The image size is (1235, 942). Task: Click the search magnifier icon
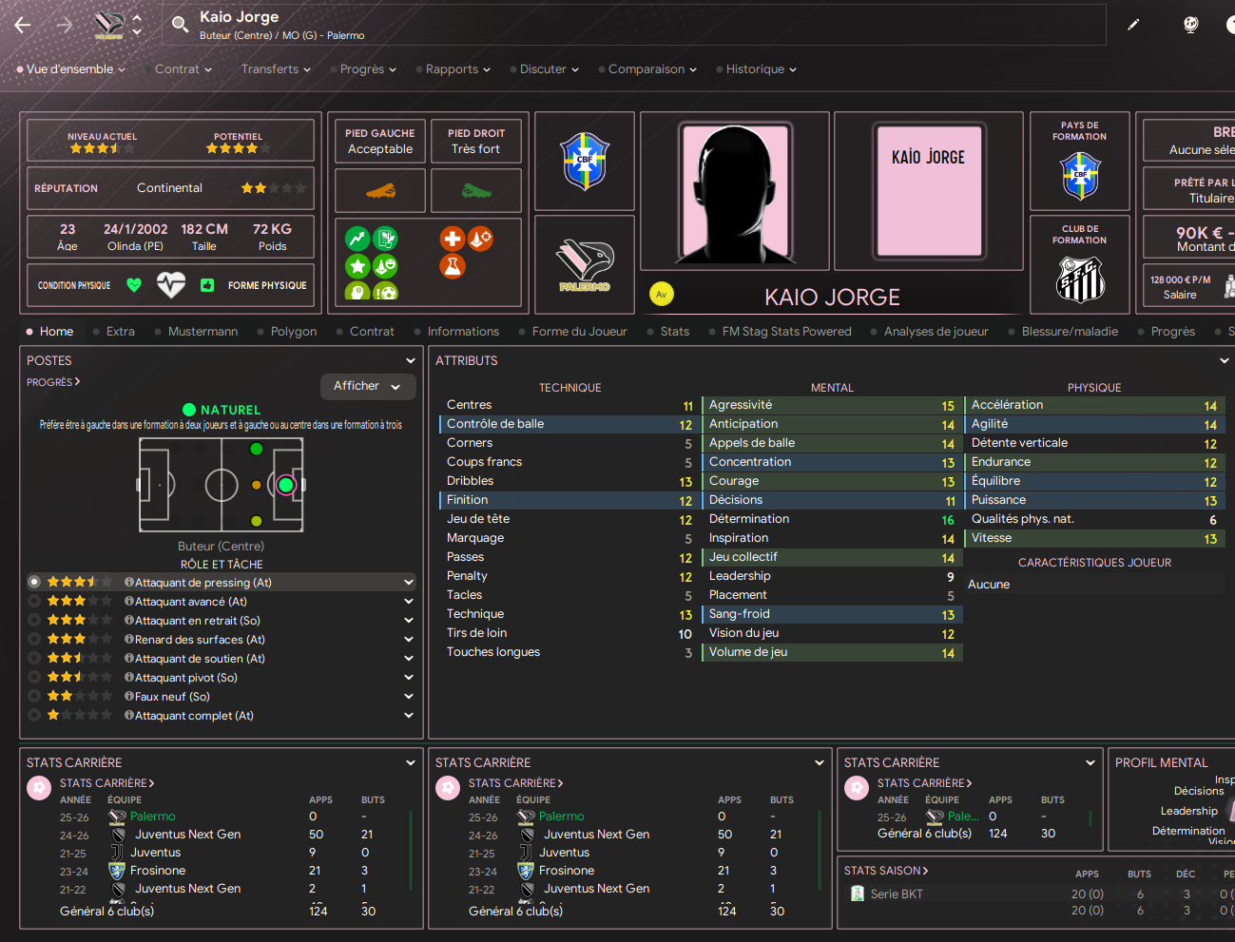(x=179, y=25)
